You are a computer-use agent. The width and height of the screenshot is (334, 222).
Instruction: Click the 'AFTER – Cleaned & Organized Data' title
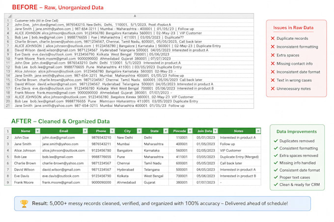tap(60, 122)
